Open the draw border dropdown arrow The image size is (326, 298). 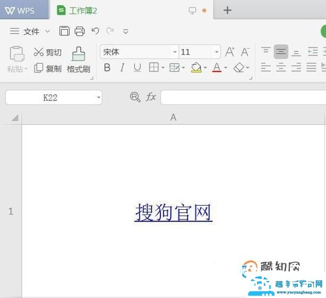pos(183,67)
